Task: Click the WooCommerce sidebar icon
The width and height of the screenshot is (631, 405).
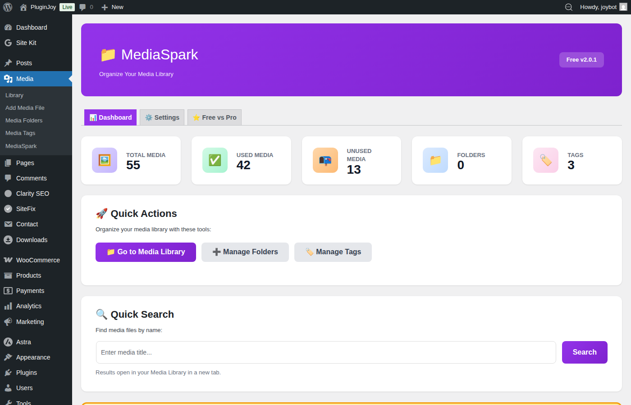Action: (8, 260)
